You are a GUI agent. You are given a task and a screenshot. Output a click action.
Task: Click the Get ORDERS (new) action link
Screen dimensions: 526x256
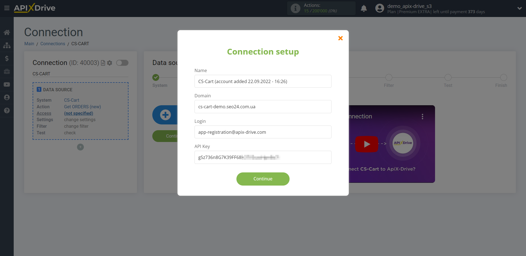coord(82,107)
